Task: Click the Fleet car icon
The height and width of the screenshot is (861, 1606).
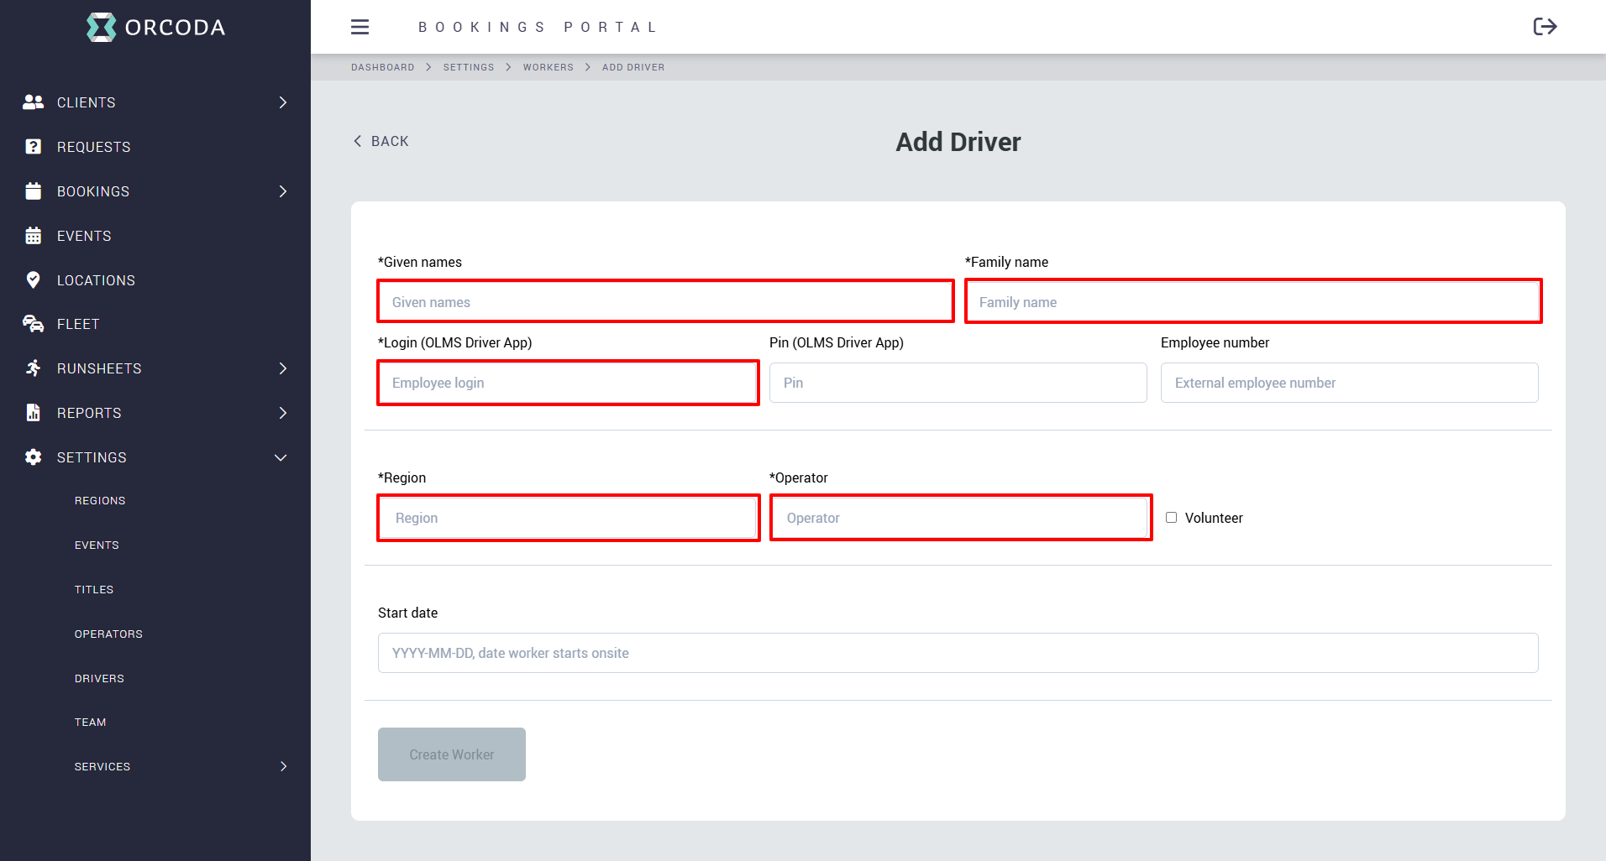Action: (x=33, y=324)
